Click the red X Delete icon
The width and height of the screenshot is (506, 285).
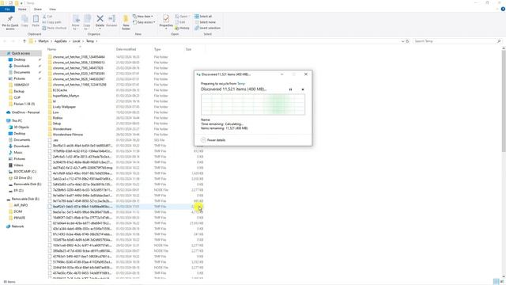coord(100,19)
